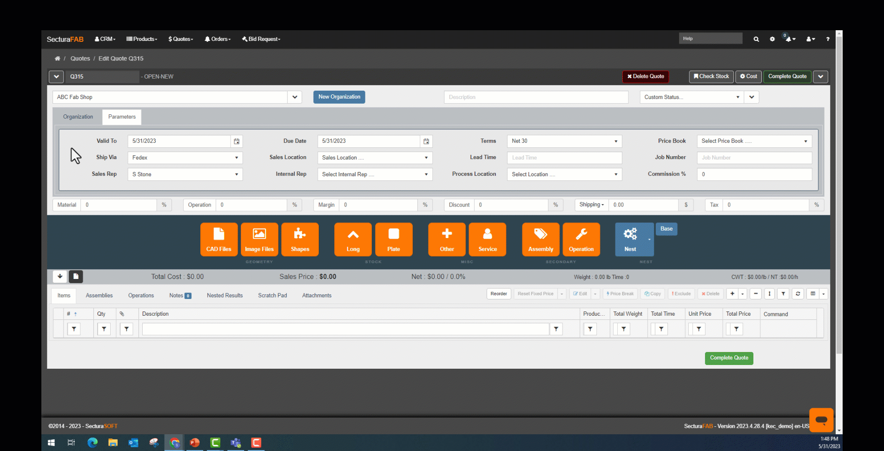Open the Terms Net 30 dropdown

tap(564, 141)
